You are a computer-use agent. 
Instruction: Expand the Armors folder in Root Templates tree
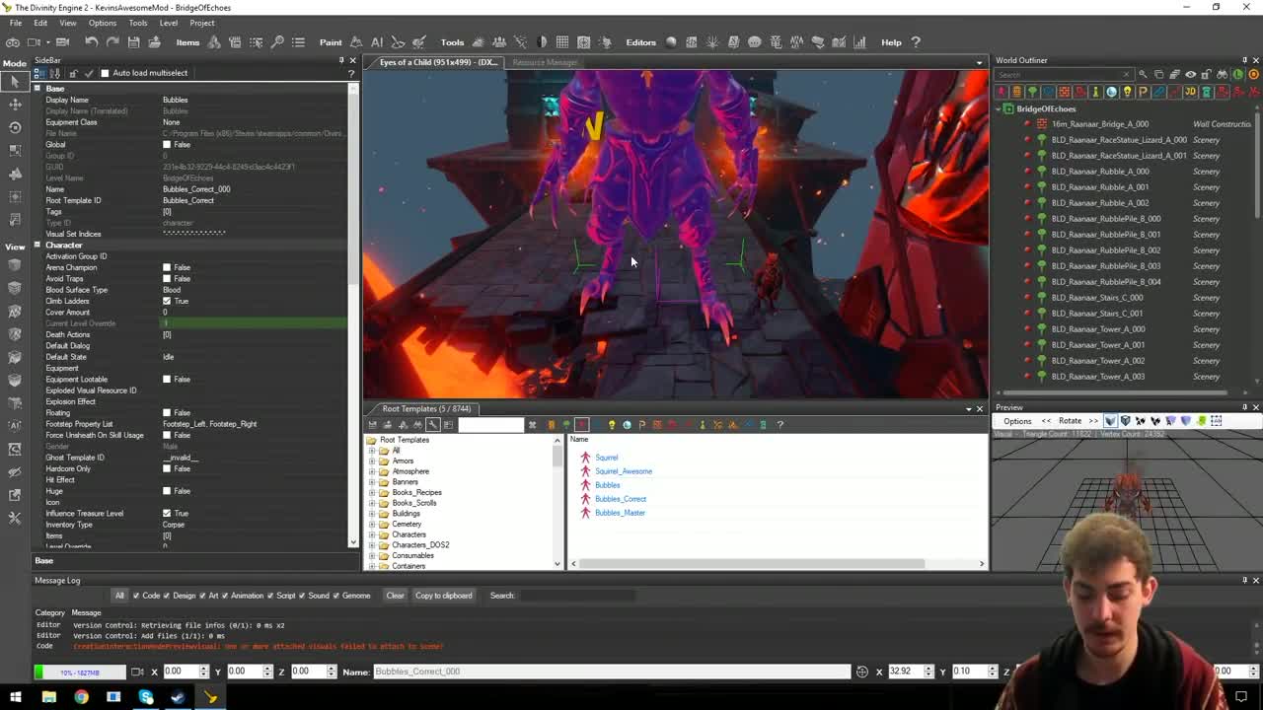coord(372,461)
